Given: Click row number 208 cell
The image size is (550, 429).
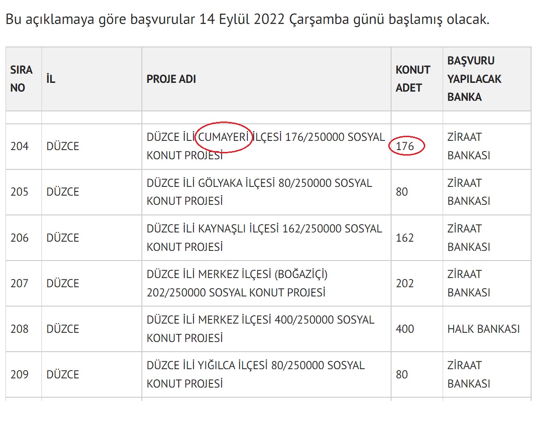Looking at the screenshot, I should pyautogui.click(x=20, y=329).
